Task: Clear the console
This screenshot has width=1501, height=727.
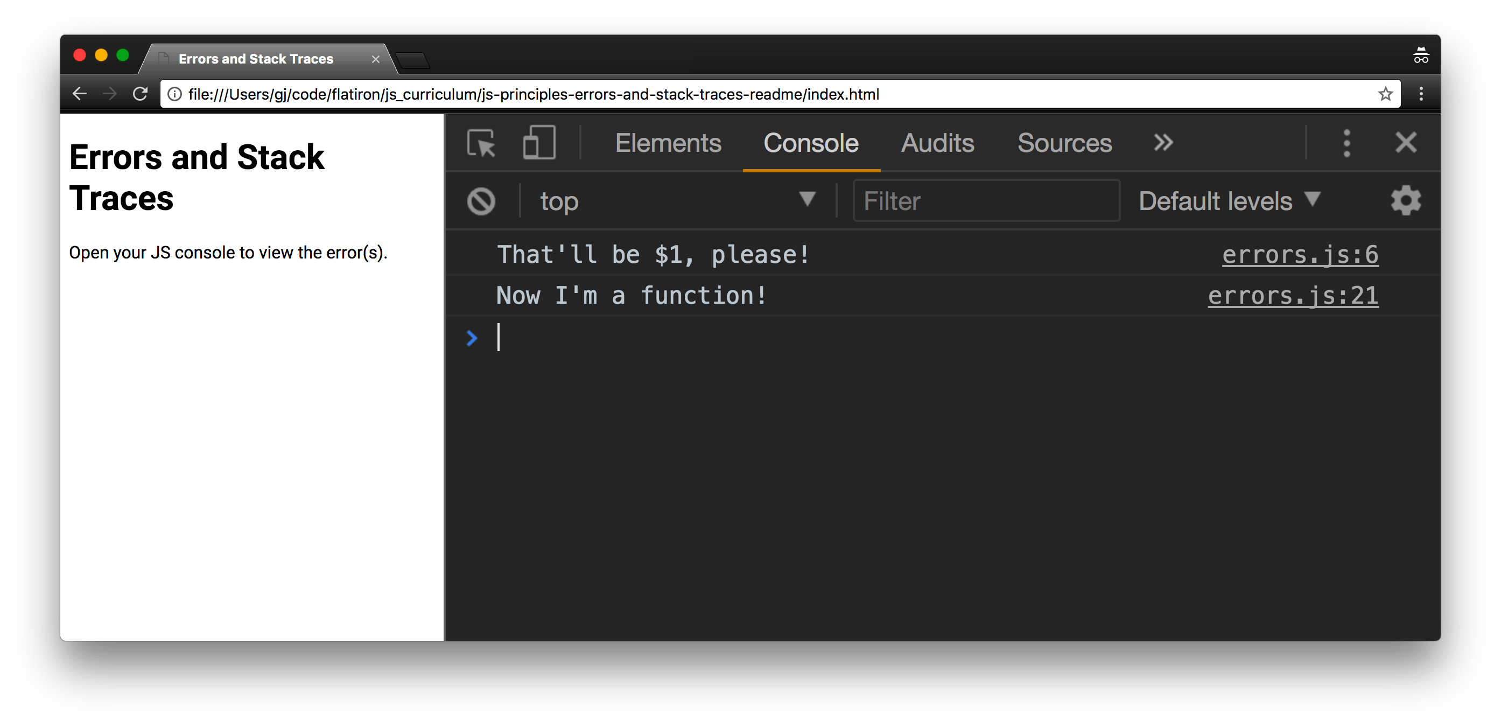Action: click(481, 200)
